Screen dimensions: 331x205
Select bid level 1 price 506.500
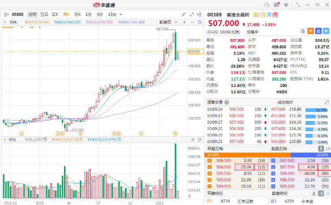224,161
